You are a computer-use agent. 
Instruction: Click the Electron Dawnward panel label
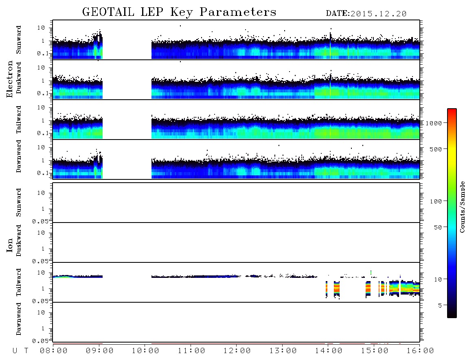click(x=19, y=156)
